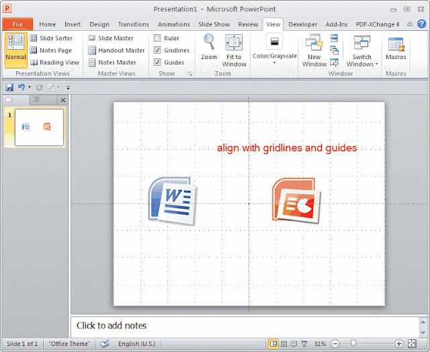Switch to the Home tab

click(48, 24)
